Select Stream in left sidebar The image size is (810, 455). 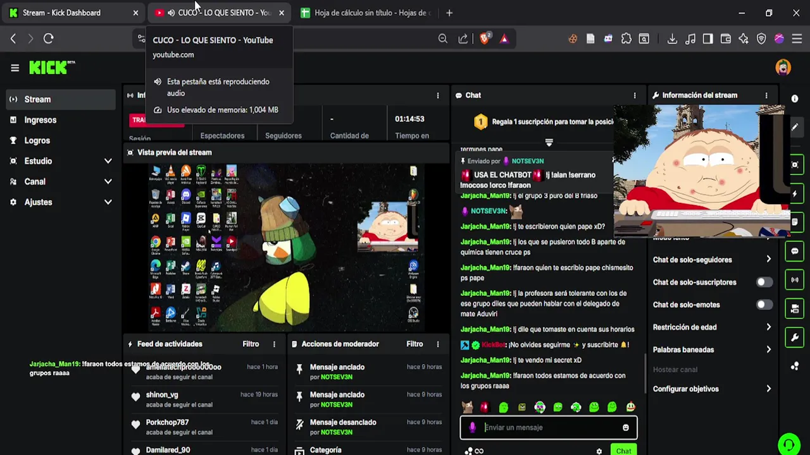tap(60, 99)
